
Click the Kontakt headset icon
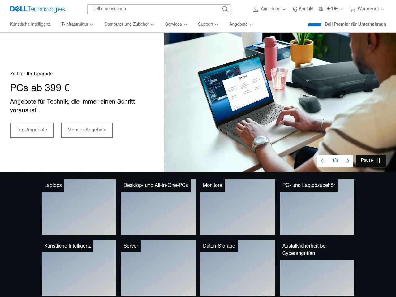295,9
